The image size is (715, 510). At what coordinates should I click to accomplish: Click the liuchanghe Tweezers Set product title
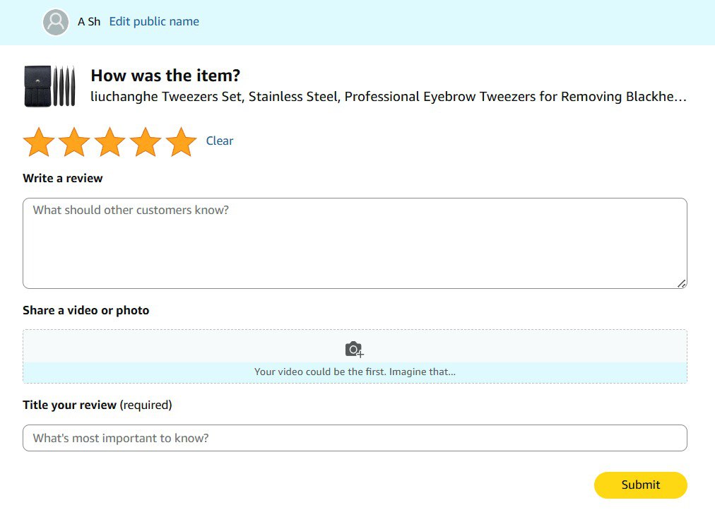pos(388,97)
